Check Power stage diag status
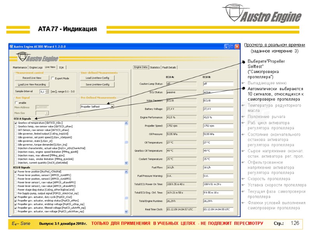The image size is (311, 233). (x=16, y=190)
